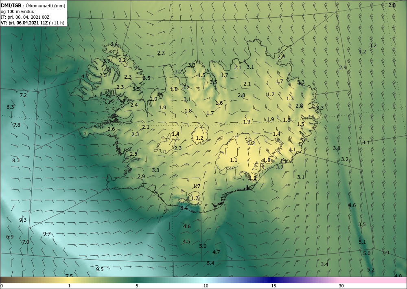Screen dimensions: 407x289
Task: Select the 'VT: þri. 06.04.2021 11Z (+11 h)' line
Action: pos(33,23)
